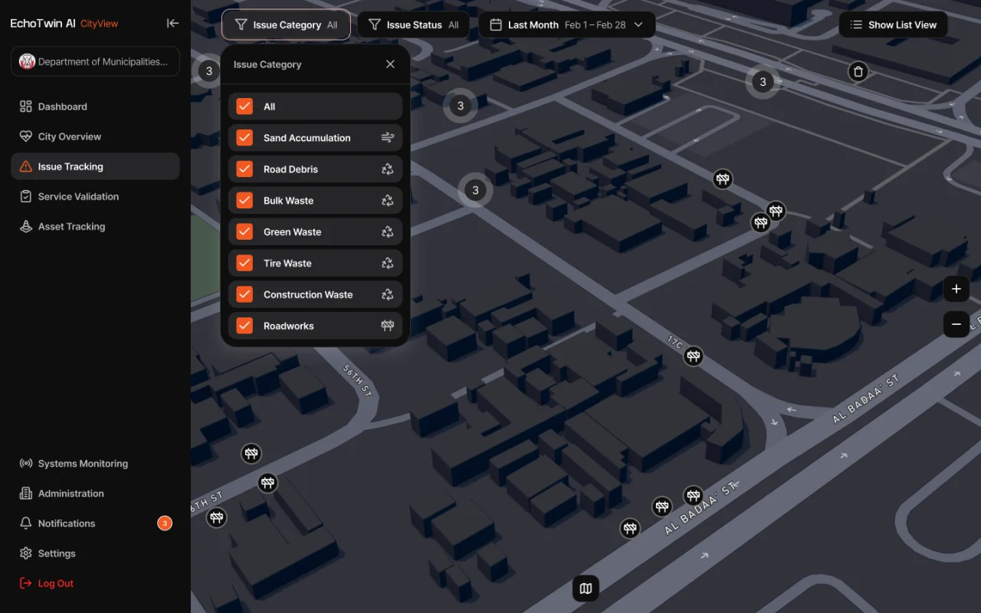Collapse the sidebar with the arrow icon
981x613 pixels.
coord(172,23)
